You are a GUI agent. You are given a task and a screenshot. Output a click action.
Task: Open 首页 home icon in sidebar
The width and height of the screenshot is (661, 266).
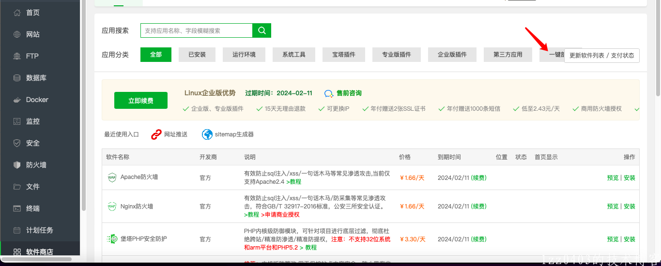pyautogui.click(x=17, y=13)
